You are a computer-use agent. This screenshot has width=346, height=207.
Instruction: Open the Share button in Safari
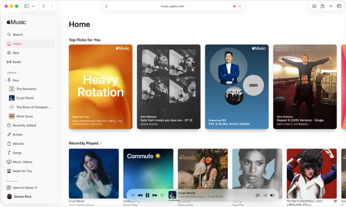click(x=322, y=6)
